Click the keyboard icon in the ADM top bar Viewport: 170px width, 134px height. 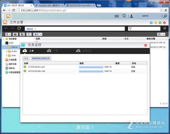pyautogui.click(x=117, y=16)
